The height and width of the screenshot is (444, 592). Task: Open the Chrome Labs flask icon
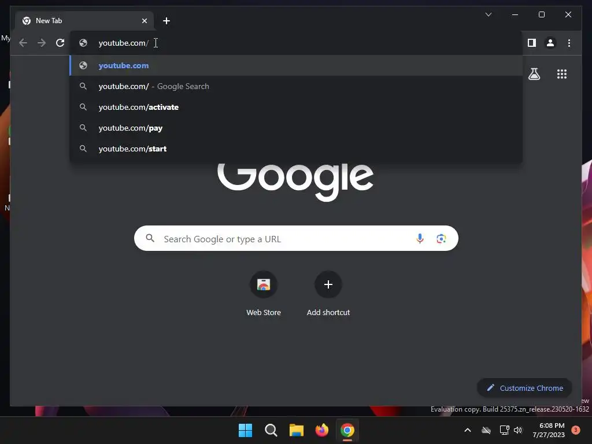[x=534, y=74]
